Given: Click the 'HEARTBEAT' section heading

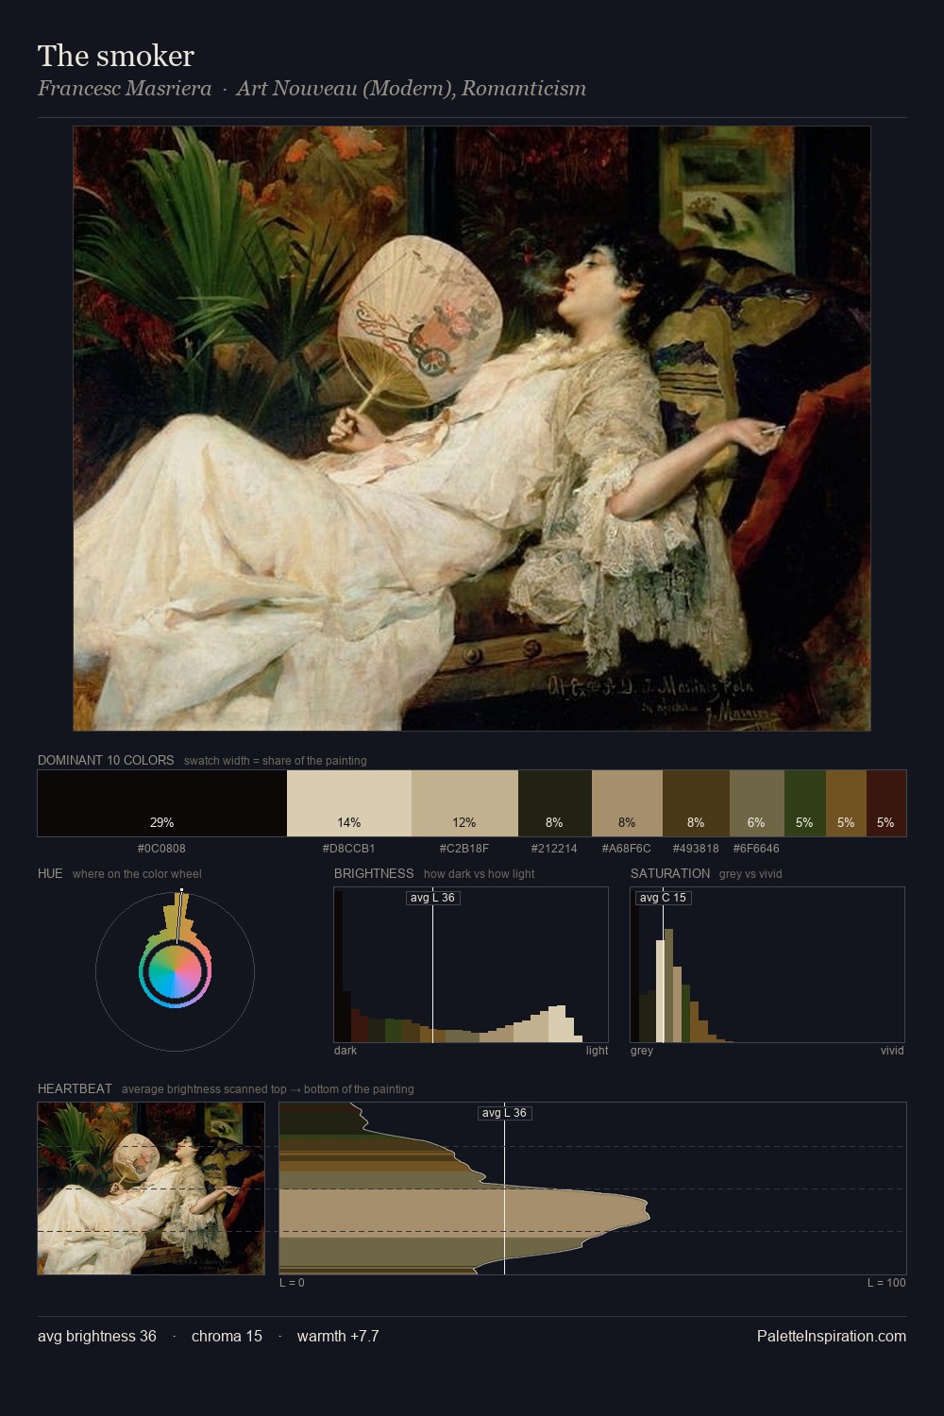Looking at the screenshot, I should (x=75, y=1088).
